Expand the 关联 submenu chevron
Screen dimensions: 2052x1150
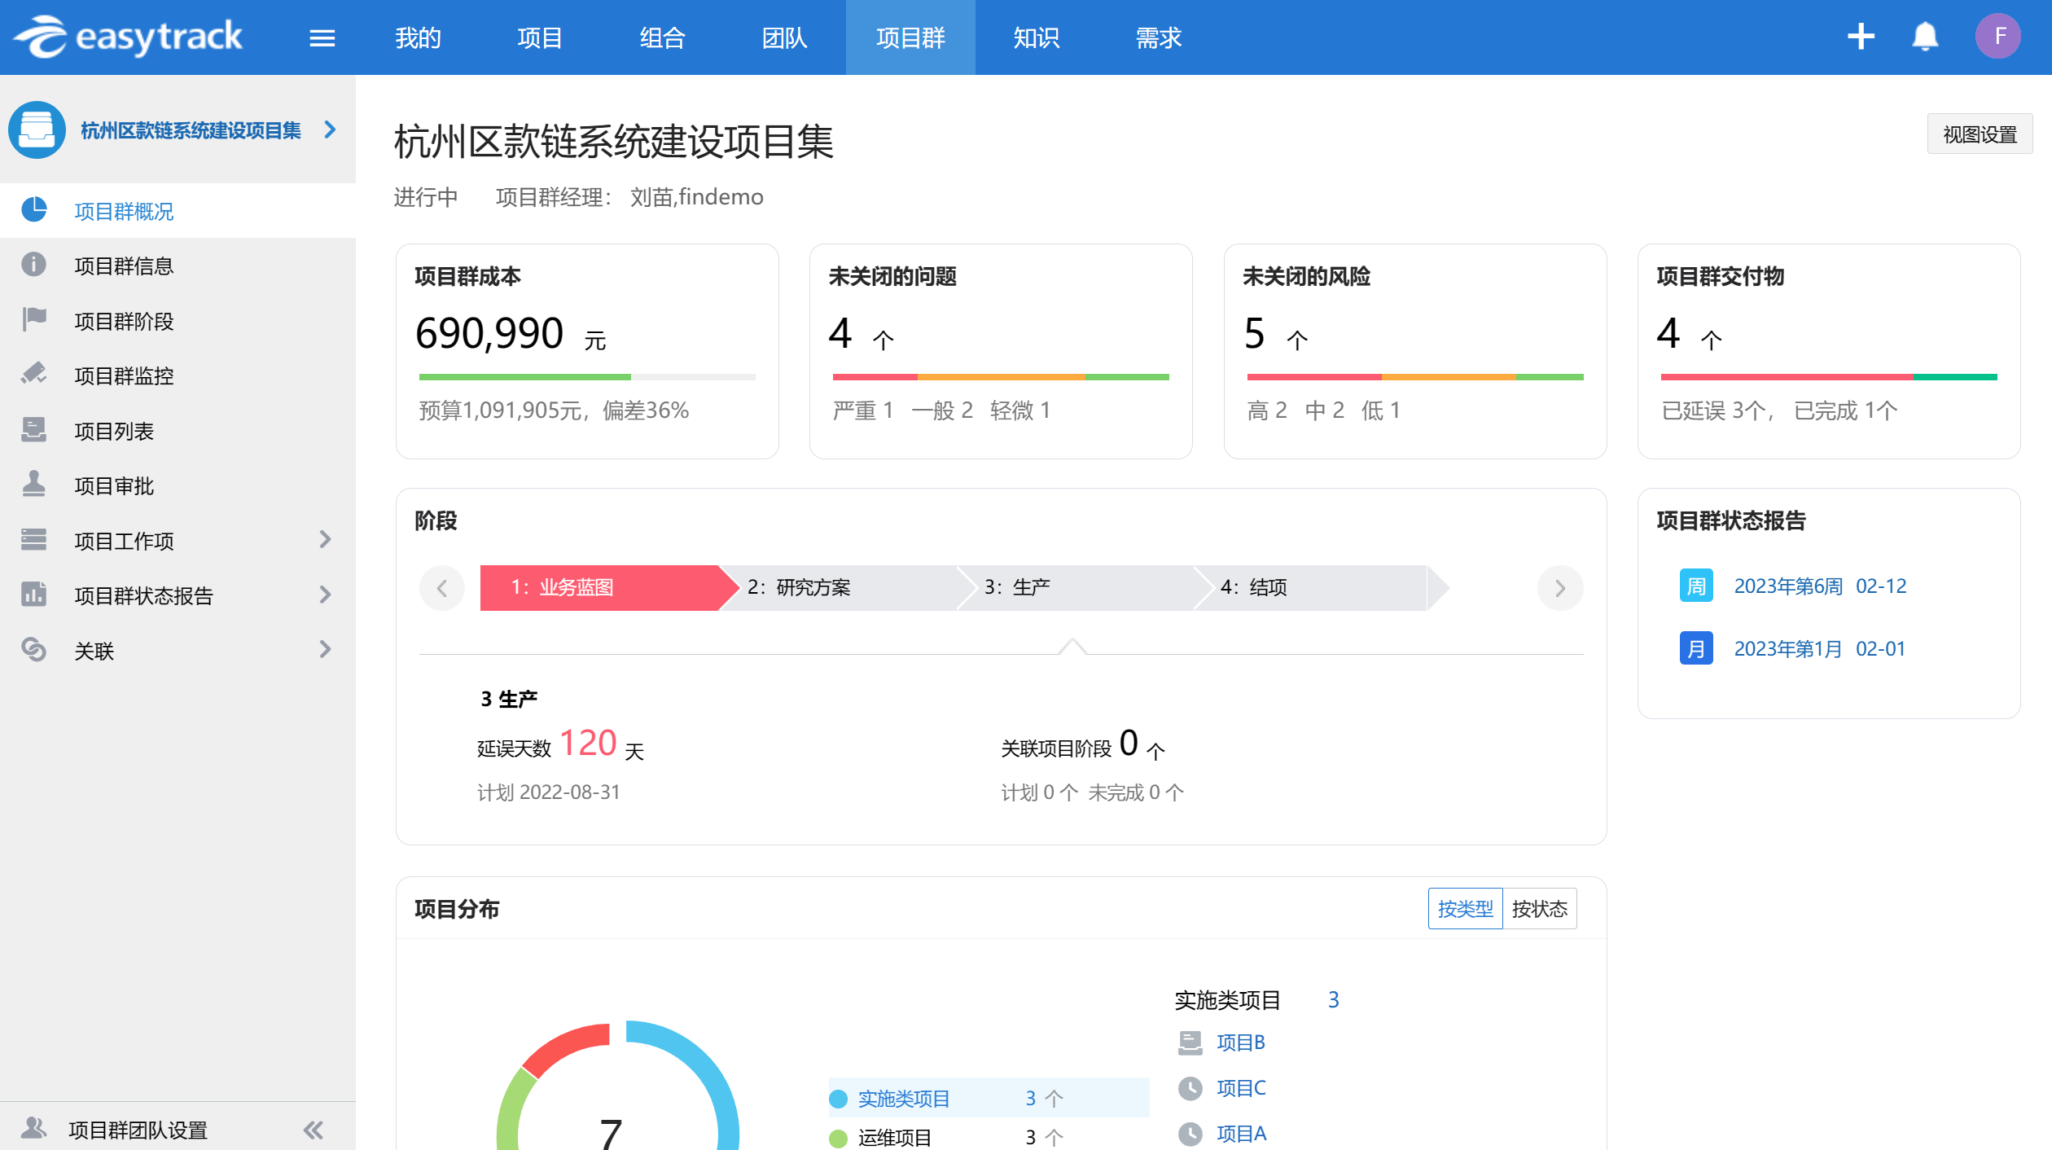click(x=325, y=649)
